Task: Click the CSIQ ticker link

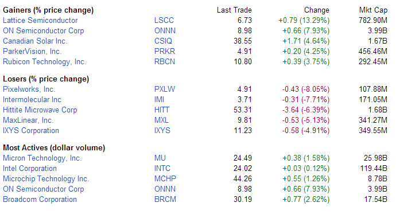Action: 163,41
